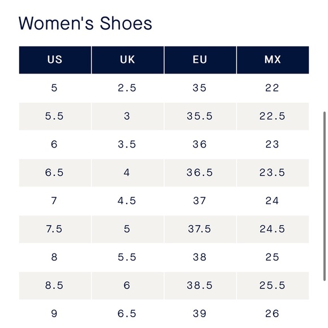Select US size 5.5 cell
This screenshot has width=328, height=328.
55,116
